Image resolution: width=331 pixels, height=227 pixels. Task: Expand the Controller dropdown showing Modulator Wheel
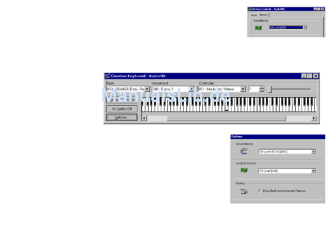pos(243,89)
